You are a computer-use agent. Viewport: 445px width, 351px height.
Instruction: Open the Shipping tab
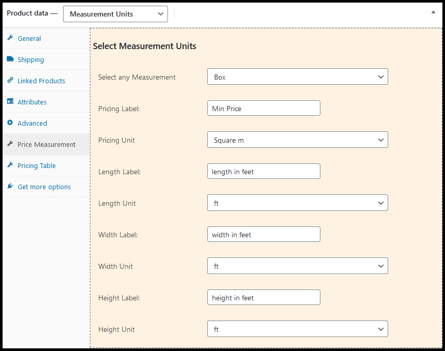coord(30,59)
